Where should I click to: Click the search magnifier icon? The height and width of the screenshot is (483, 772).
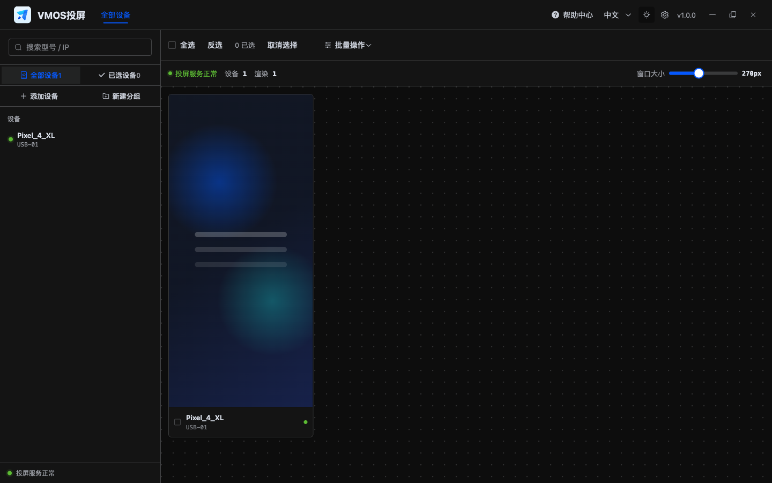[x=18, y=47]
